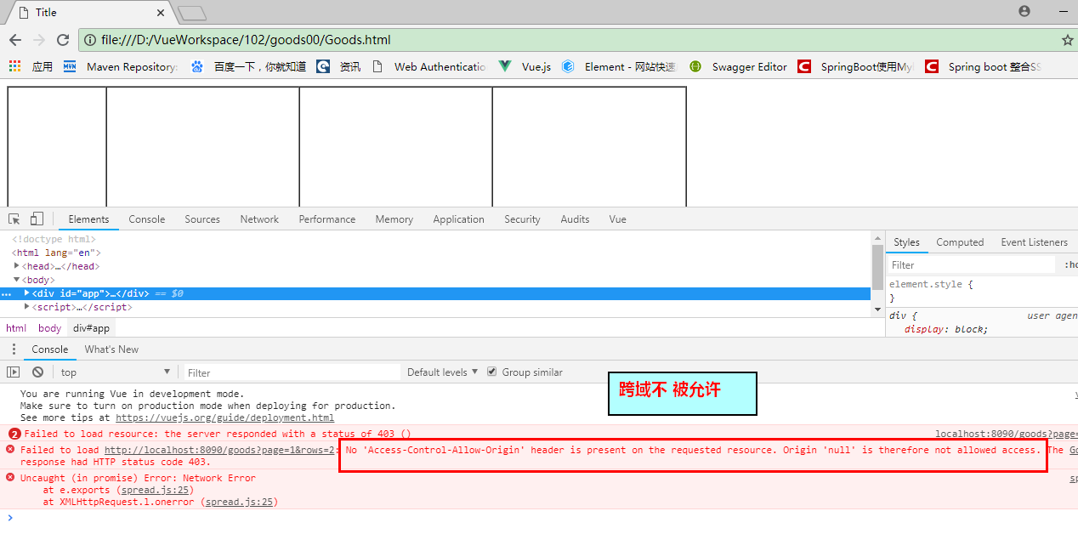Image resolution: width=1078 pixels, height=551 pixels.
Task: Click the body breadcrumb
Action: pos(49,328)
